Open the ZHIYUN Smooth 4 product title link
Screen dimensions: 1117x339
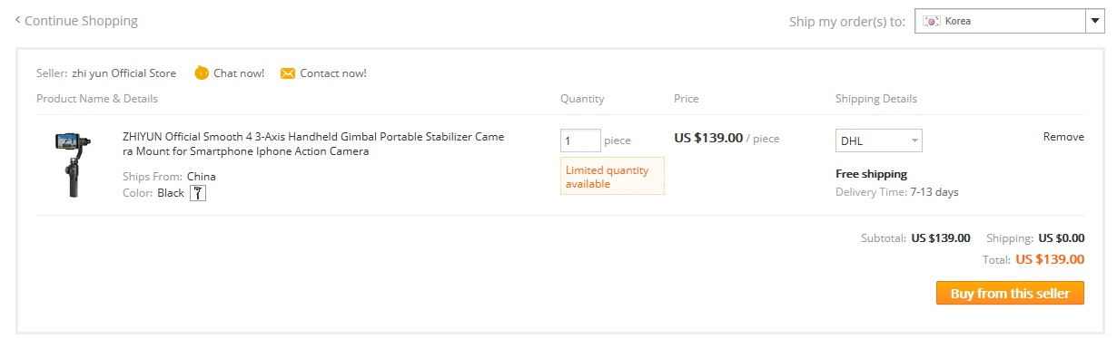coord(313,144)
